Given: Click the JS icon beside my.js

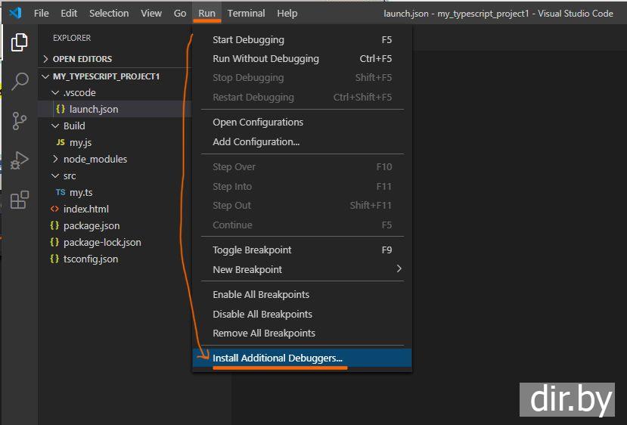Looking at the screenshot, I should [x=61, y=142].
